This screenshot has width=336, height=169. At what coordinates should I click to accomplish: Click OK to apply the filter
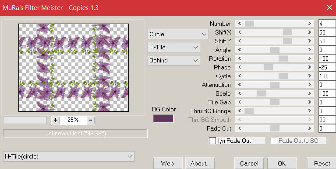pos(282,163)
